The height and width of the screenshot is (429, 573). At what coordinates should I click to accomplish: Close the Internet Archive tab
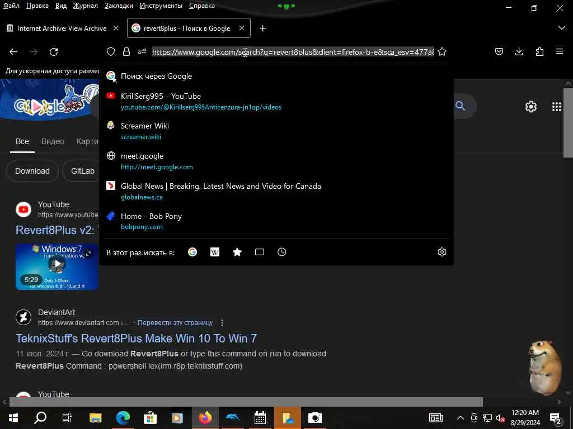(116, 28)
